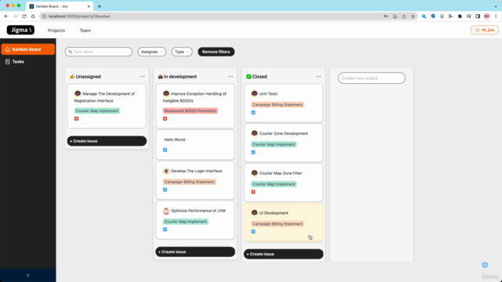
Task: Open a new browser tab
Action: tap(100, 6)
